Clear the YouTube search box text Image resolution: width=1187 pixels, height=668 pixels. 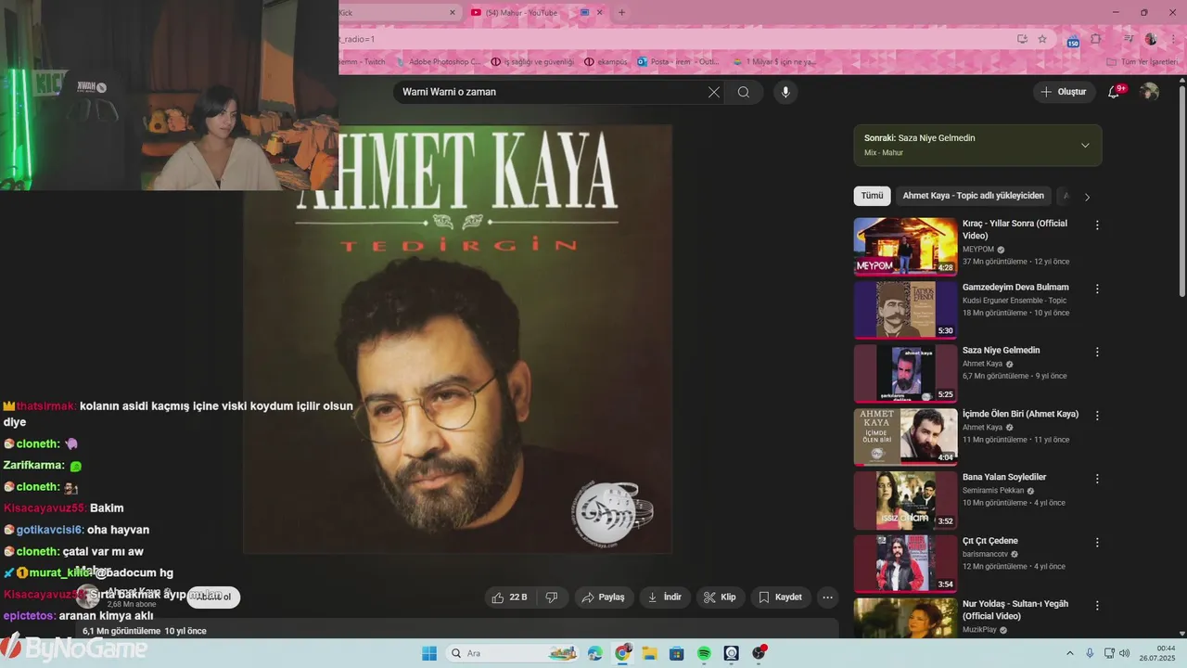[x=714, y=92]
